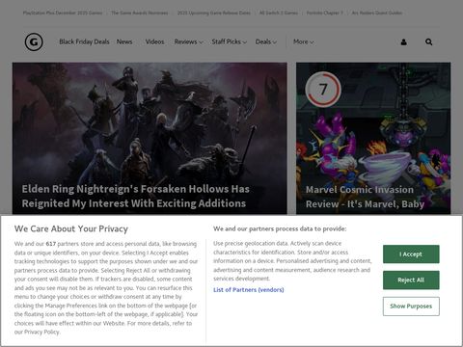This screenshot has height=347, width=463.
Task: Open 2025 Upcoming Game Release Dates link
Action: (214, 13)
